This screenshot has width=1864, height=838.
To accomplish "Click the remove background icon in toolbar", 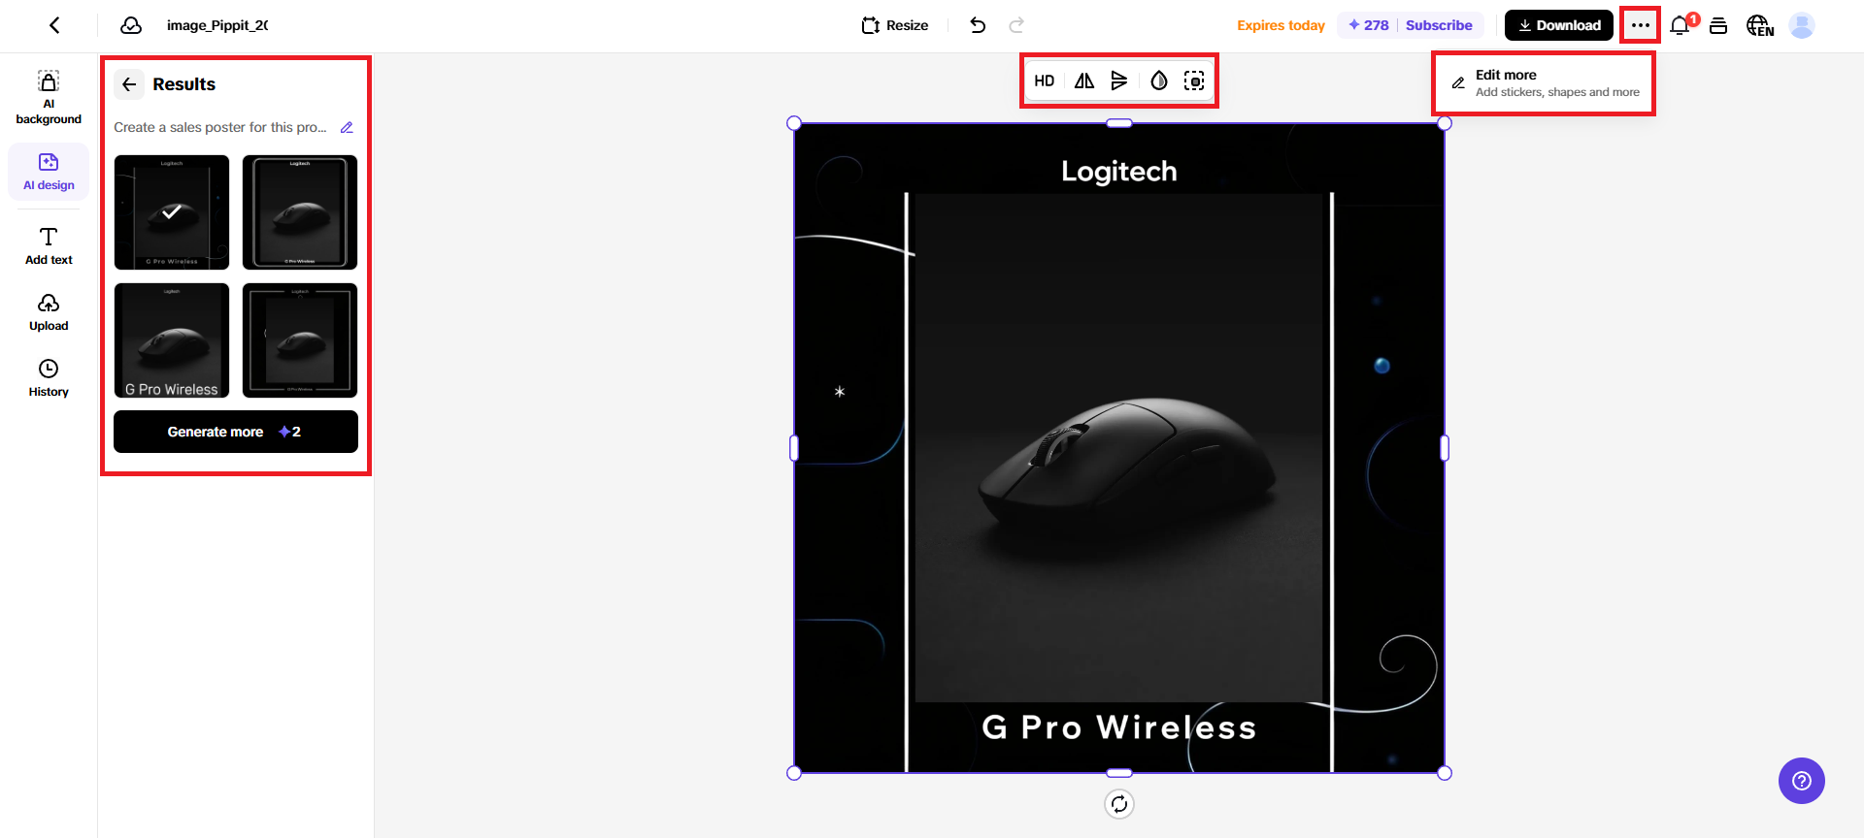I will pos(1194,81).
